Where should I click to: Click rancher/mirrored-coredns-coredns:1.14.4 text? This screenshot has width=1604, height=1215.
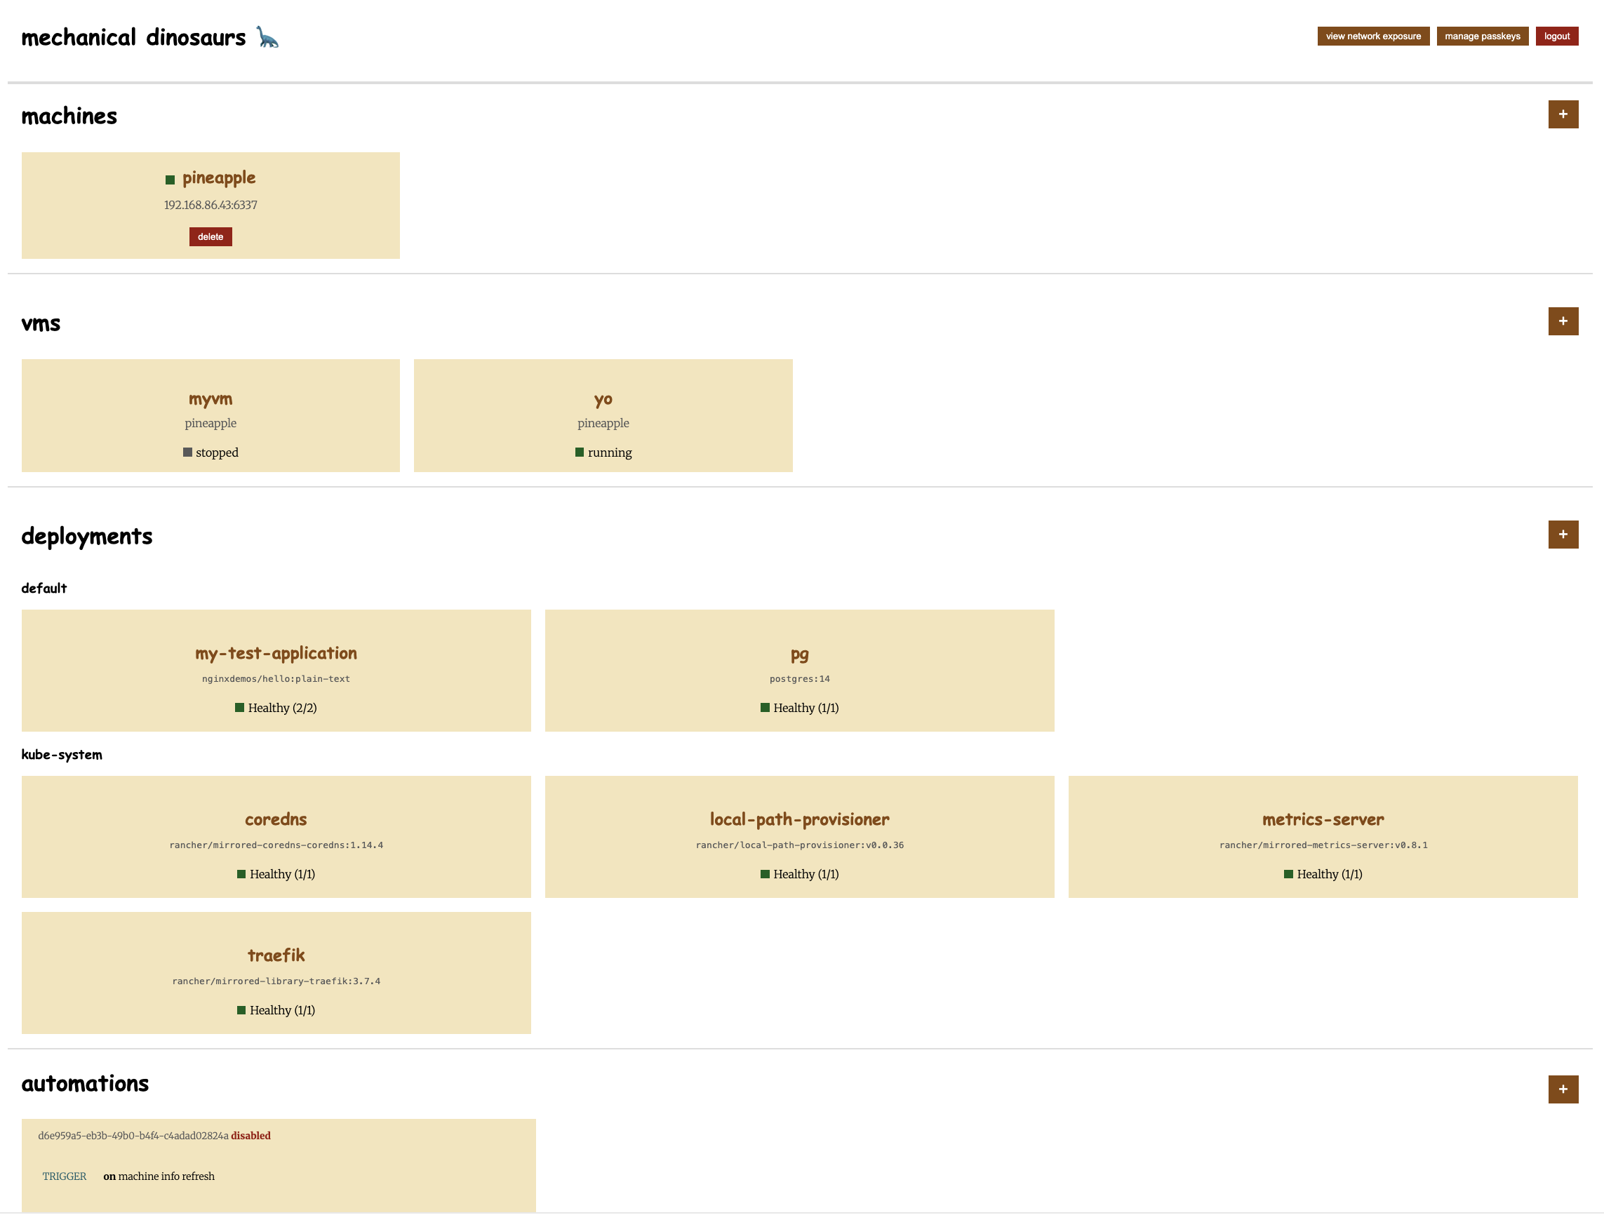click(276, 845)
